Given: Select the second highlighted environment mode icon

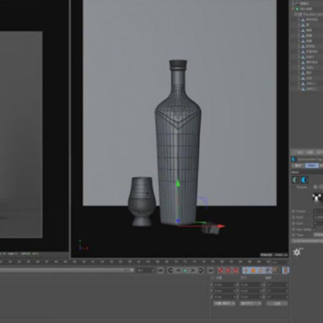Looking at the screenshot, I should (x=304, y=180).
